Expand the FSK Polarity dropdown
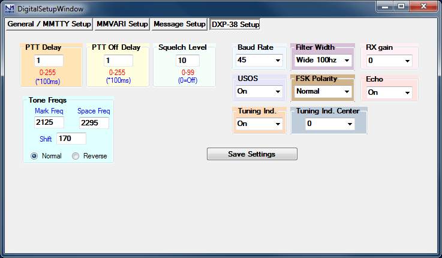442x258 pixels. [323, 91]
